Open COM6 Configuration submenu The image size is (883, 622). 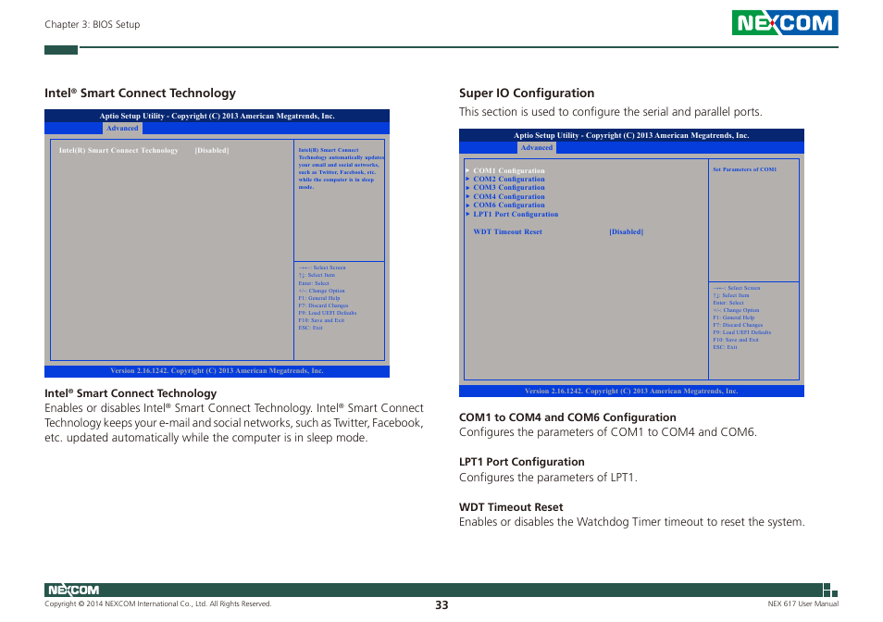pyautogui.click(x=508, y=205)
